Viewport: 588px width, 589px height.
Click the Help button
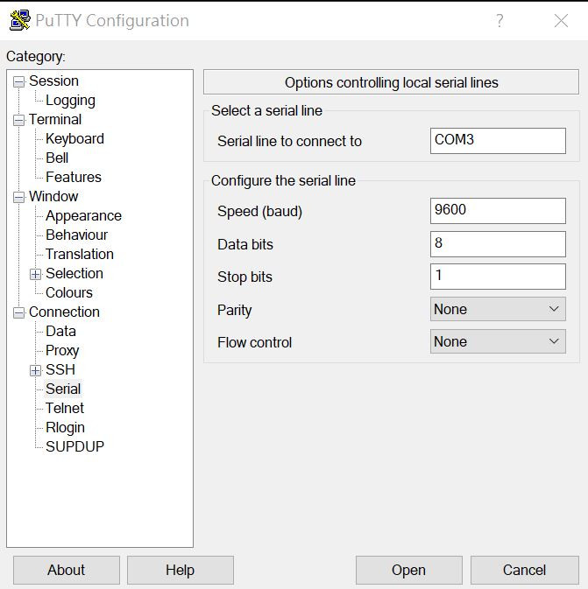coord(181,571)
